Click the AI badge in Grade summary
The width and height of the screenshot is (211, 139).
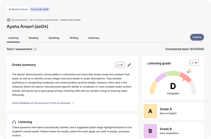click(120, 65)
